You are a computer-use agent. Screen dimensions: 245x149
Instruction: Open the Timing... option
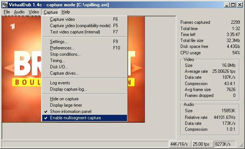(57, 61)
